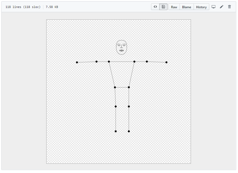
Task: Edit this file with pencil icon
Action: point(221,7)
